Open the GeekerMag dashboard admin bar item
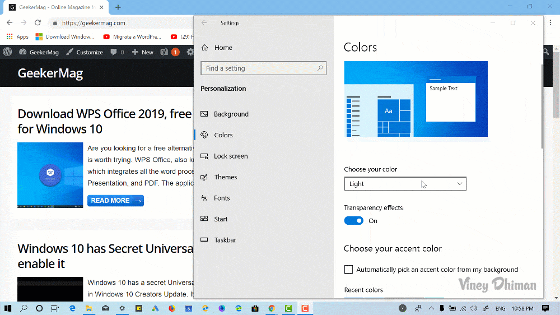Image resolution: width=560 pixels, height=315 pixels. 39,52
